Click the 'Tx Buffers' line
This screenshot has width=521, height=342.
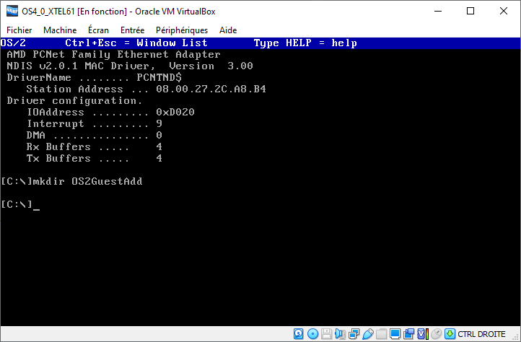(x=95, y=158)
